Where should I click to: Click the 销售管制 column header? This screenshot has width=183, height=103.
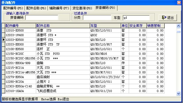pyautogui.click(x=156, y=26)
